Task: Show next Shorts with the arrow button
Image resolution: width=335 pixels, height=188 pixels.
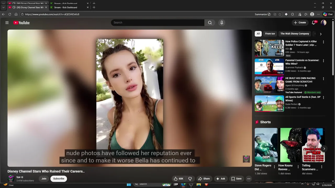Action: [x=324, y=149]
